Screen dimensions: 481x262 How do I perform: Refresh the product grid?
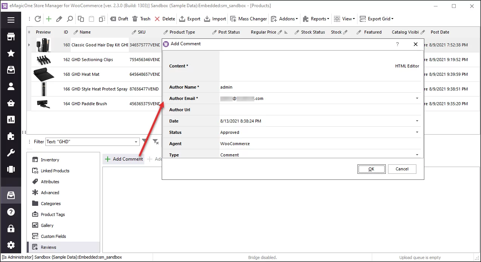pos(38,18)
